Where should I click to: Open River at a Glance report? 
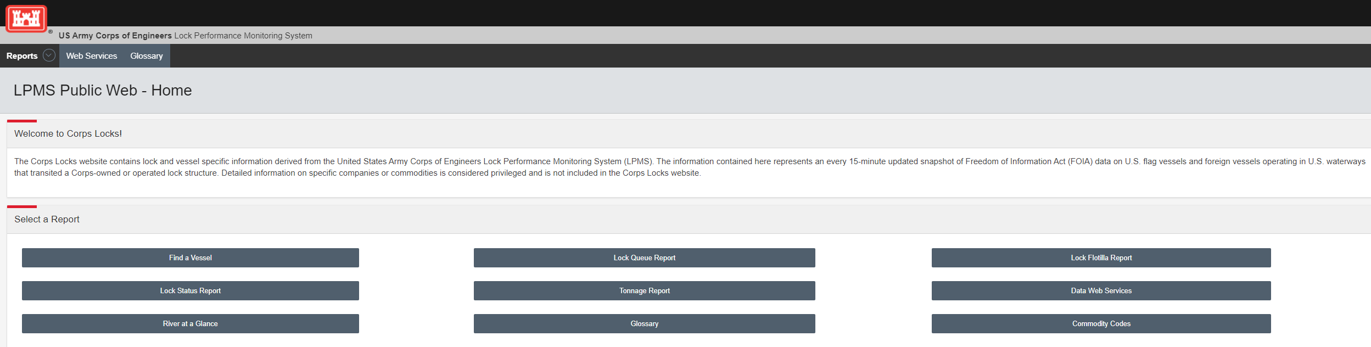click(x=191, y=324)
